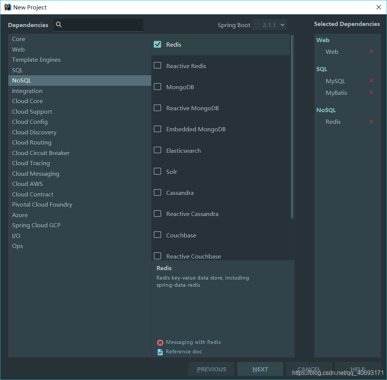This screenshot has width=387, height=380.
Task: Tick the Reactive MongoDB checkbox
Action: (158, 108)
